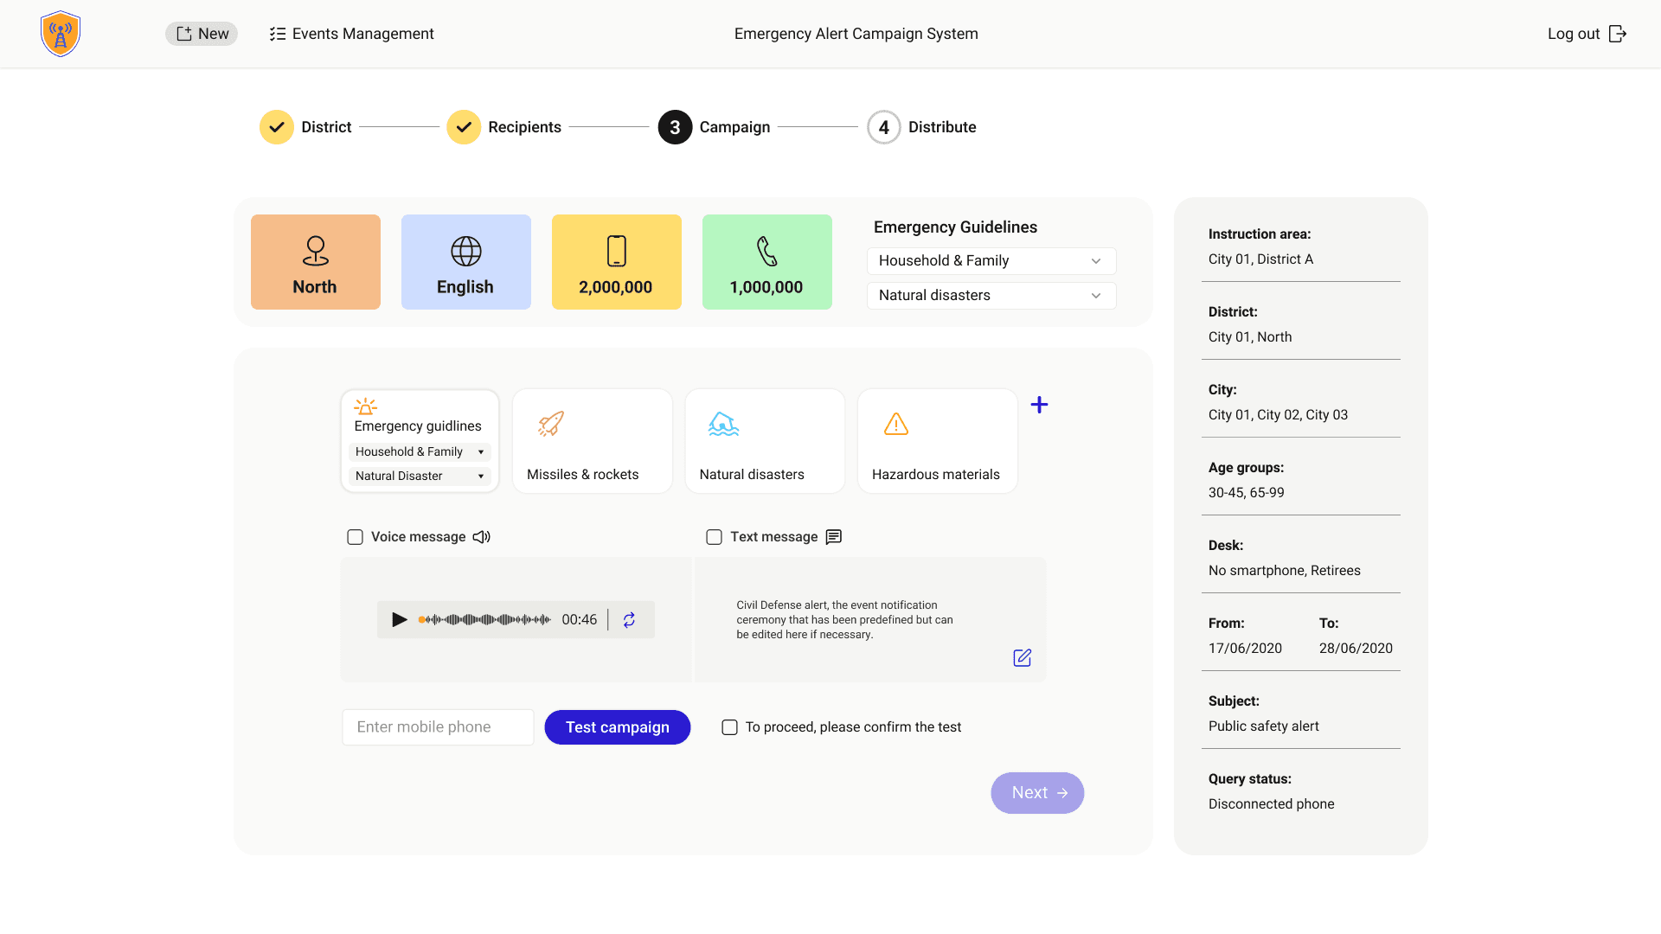Enable the Text message checkbox

coord(714,536)
